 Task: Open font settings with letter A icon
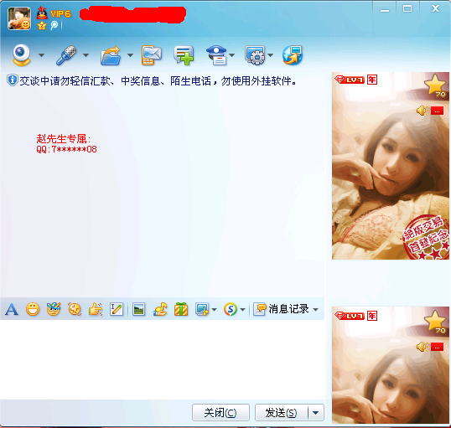coord(12,309)
